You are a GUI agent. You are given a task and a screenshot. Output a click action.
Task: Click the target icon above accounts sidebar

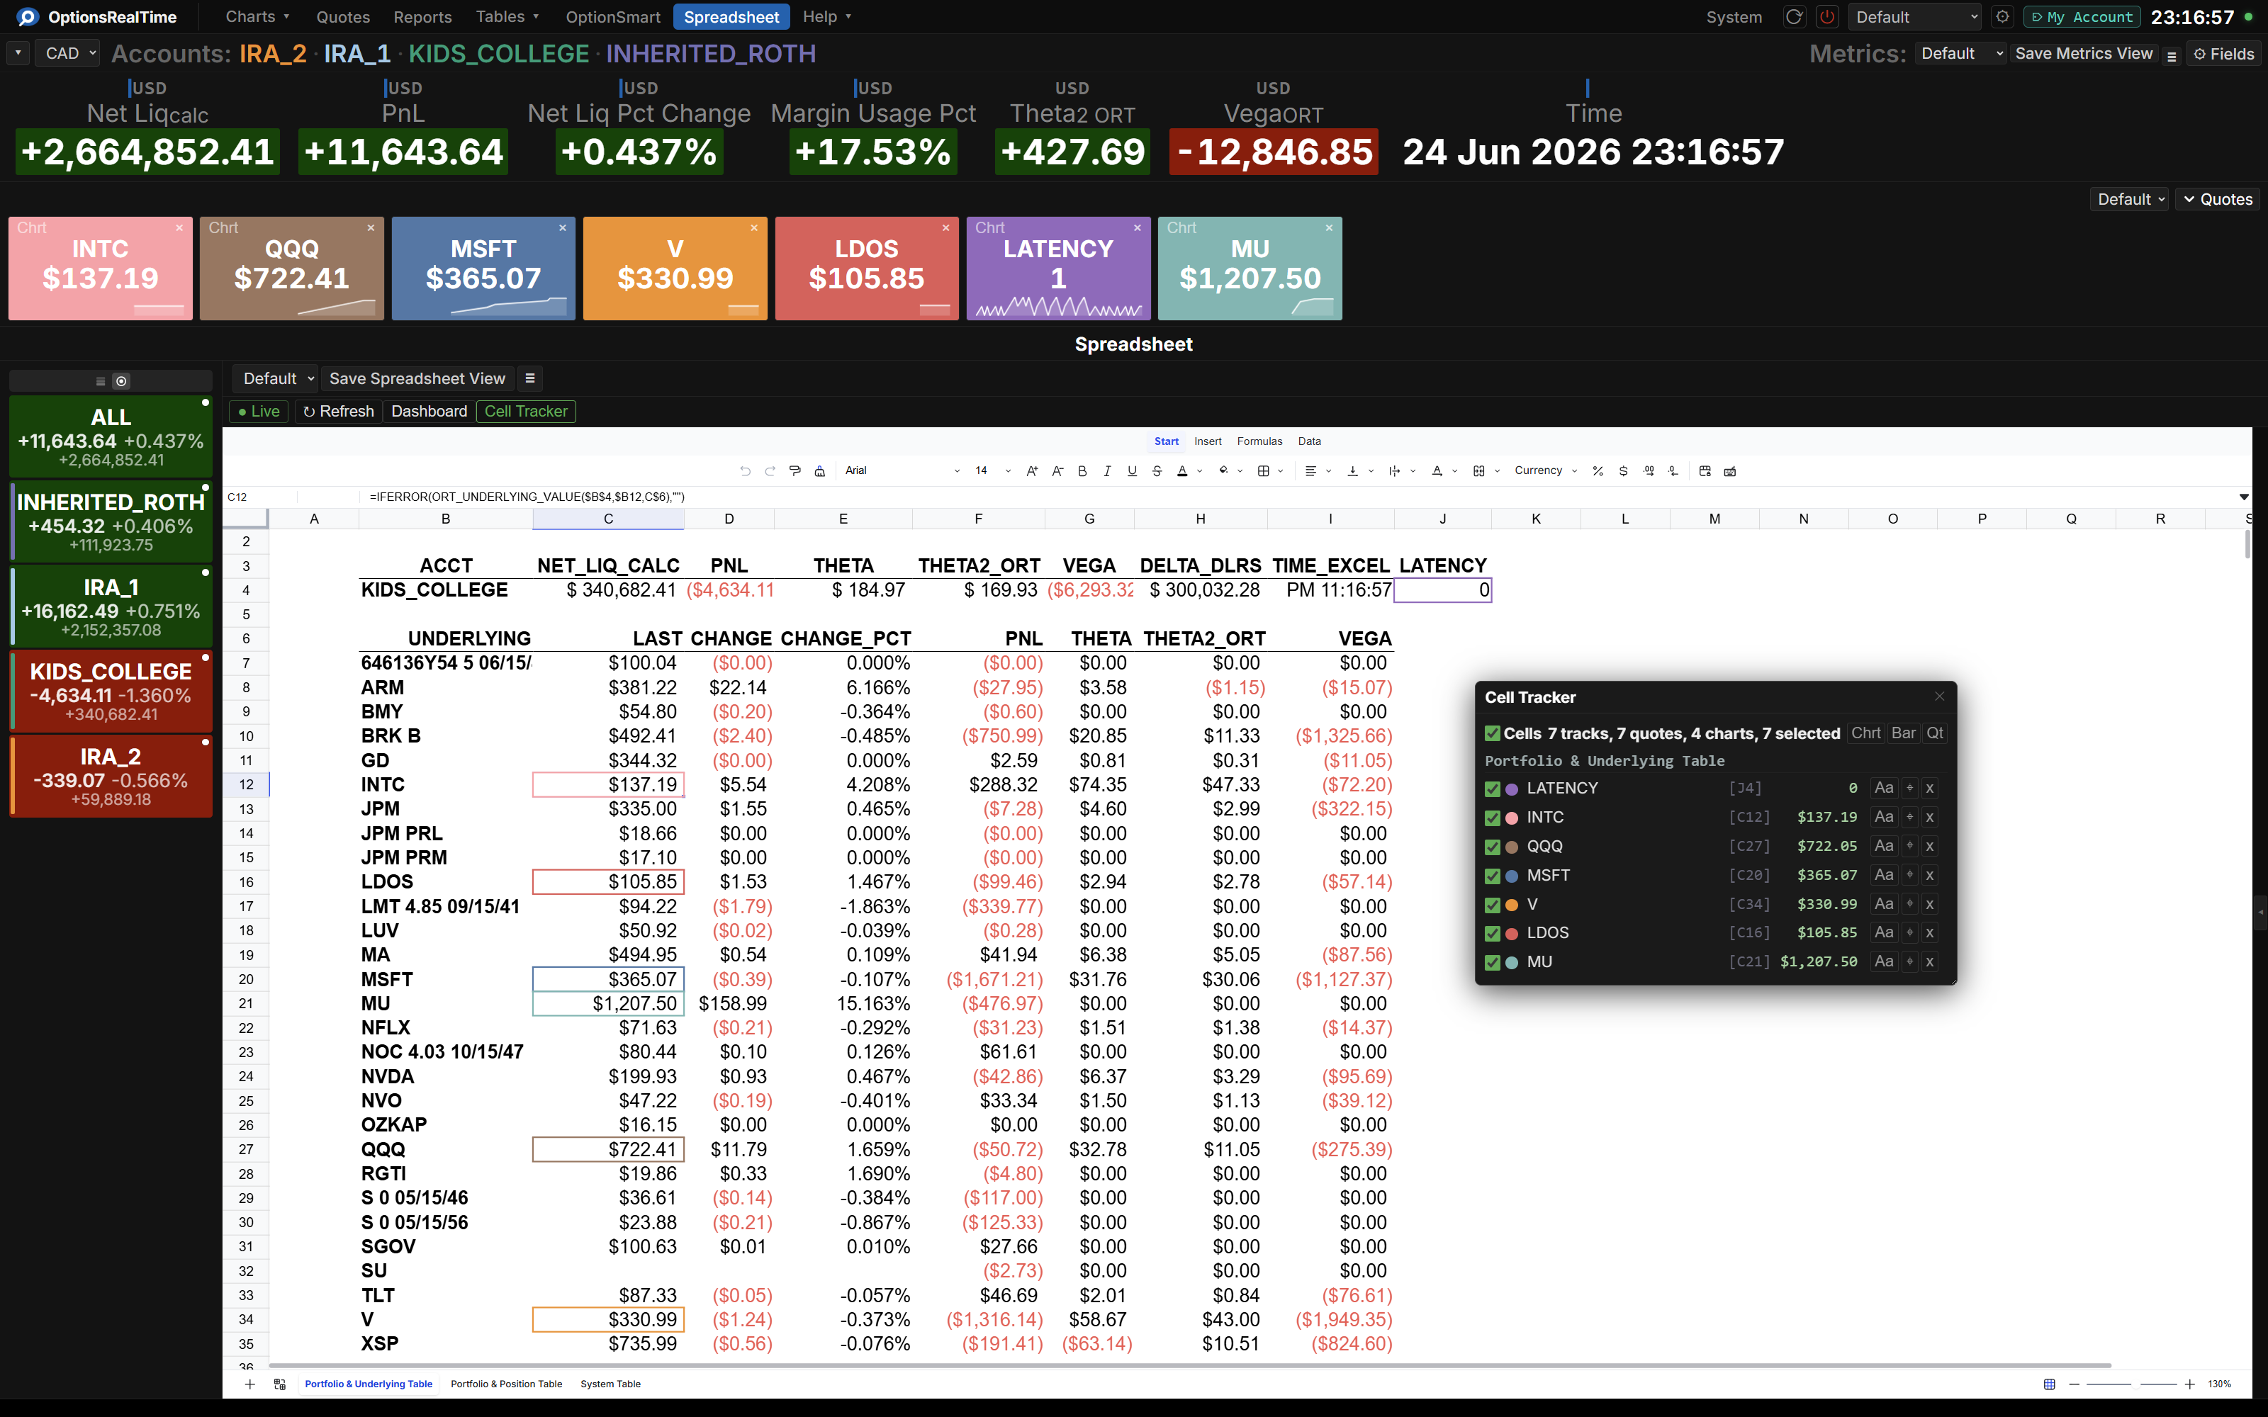[121, 380]
